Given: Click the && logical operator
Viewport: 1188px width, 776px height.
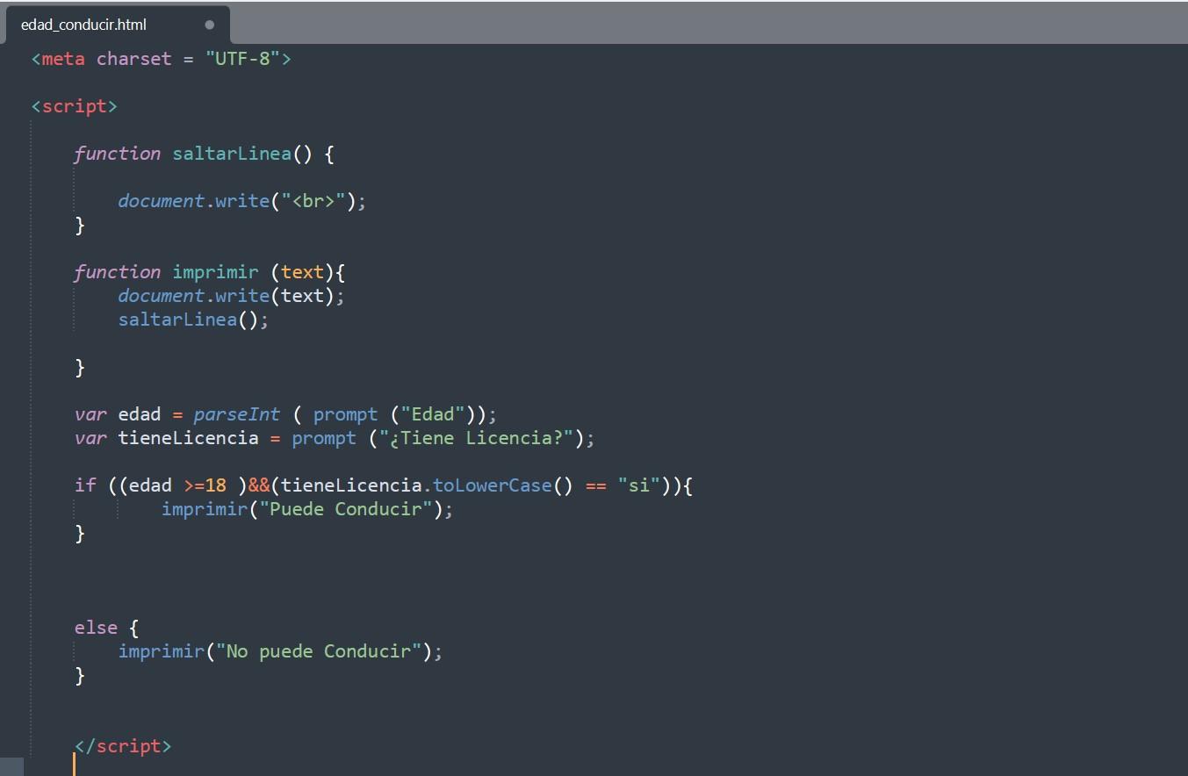Looking at the screenshot, I should pos(259,485).
